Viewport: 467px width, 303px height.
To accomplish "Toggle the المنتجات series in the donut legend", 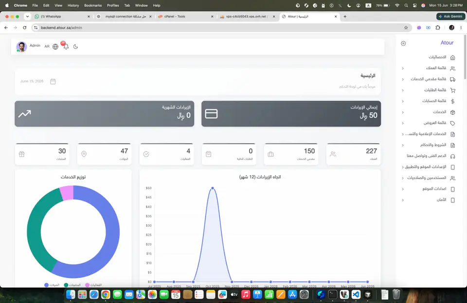I will coord(72,285).
